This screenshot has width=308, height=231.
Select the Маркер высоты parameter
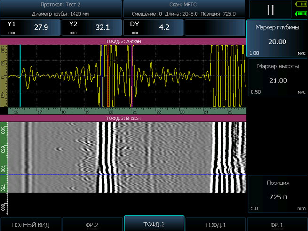point(277,78)
